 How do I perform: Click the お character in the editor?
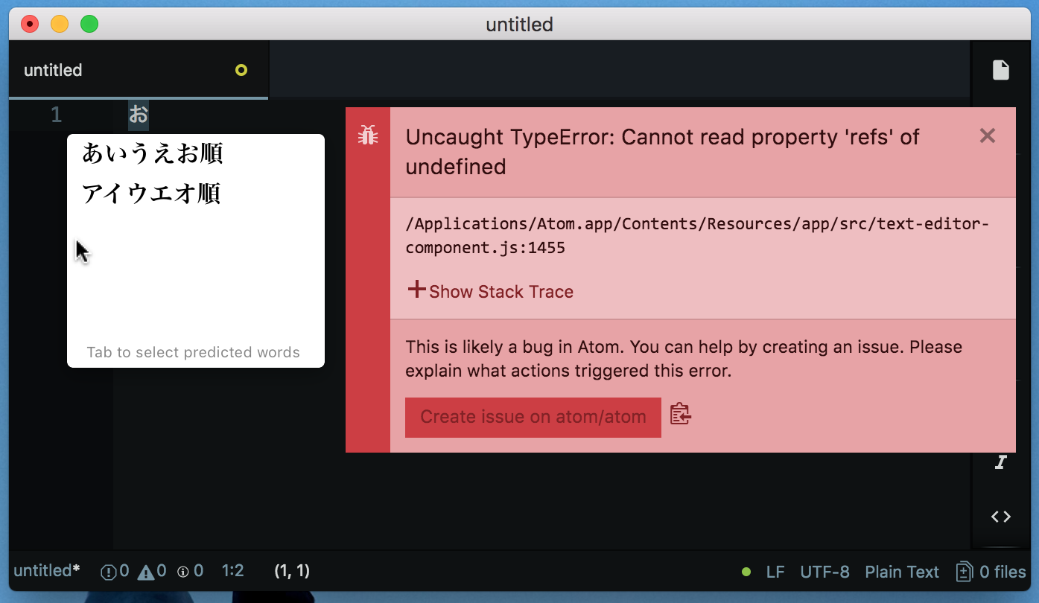point(139,115)
